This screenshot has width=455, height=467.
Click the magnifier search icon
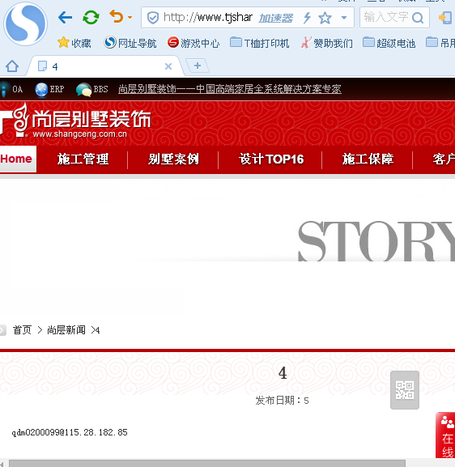coord(418,18)
